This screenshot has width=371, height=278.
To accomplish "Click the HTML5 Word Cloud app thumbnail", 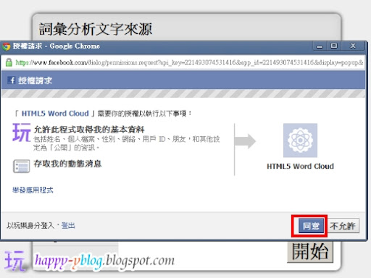I will click(x=300, y=140).
